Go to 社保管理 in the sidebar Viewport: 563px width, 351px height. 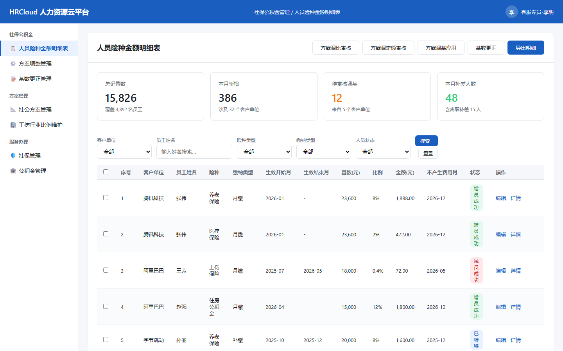coord(39,156)
